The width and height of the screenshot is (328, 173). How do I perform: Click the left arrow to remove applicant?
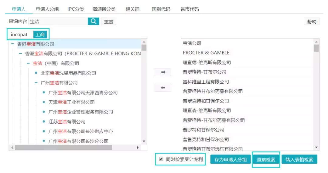(163, 88)
